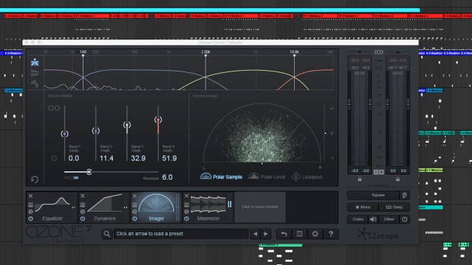Click the Band 1 Width slider handle
472x265 pixels.
(65, 134)
